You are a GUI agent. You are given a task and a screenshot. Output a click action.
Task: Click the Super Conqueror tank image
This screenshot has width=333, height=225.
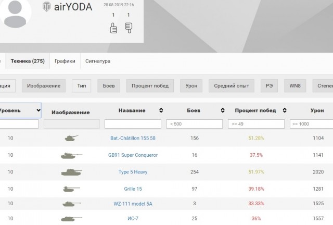[x=71, y=155]
